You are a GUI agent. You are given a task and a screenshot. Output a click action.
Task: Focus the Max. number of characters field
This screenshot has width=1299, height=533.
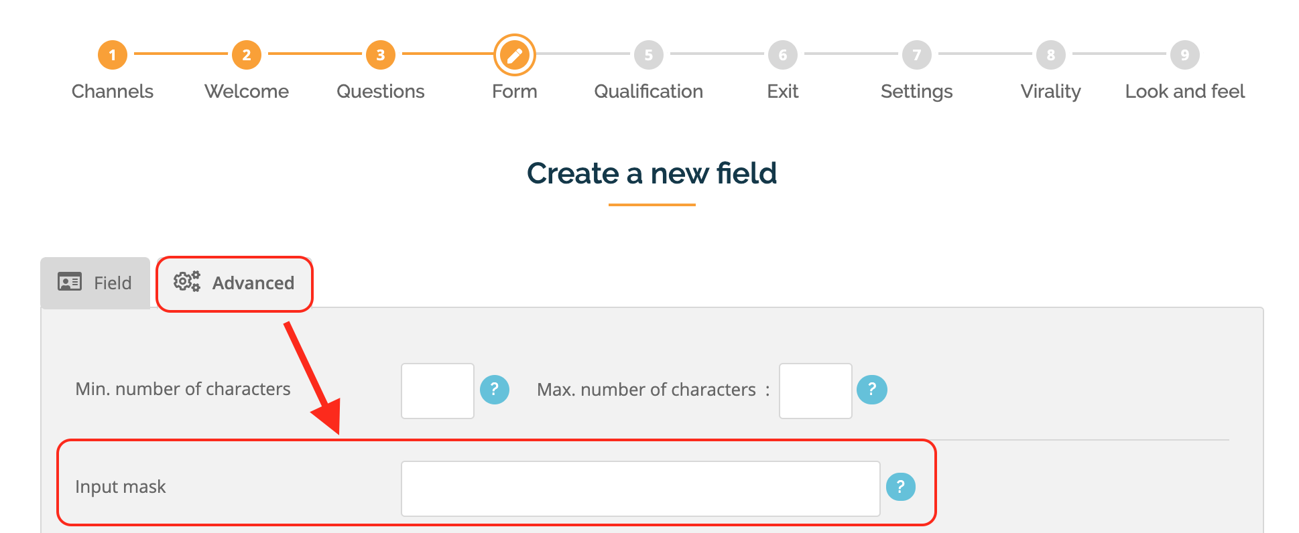pos(816,391)
